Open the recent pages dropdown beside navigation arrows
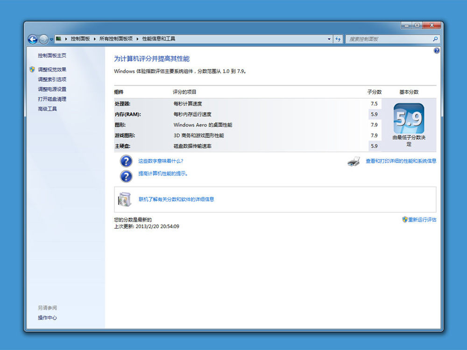 click(51, 39)
